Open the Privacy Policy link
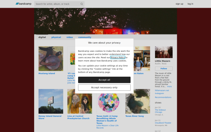The width and height of the screenshot is (211, 132). coord(117,57)
